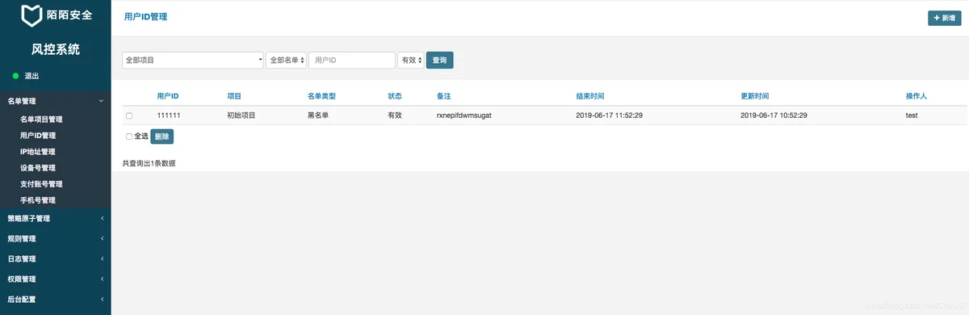Open the 有效 status dropdown

(x=410, y=60)
